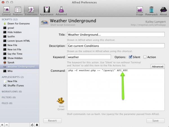The height and width of the screenshot is (127, 169).
Task: Toggle the Silent checkbox
Action: point(130,57)
